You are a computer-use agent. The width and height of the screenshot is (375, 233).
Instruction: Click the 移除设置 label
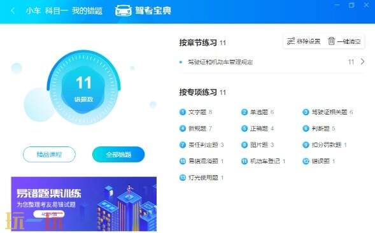coord(308,41)
